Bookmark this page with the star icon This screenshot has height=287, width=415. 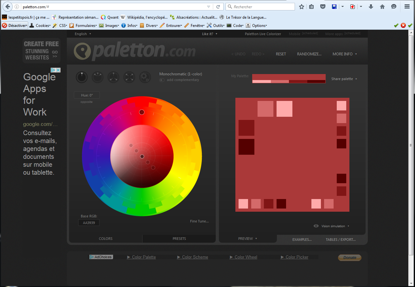[x=302, y=7]
